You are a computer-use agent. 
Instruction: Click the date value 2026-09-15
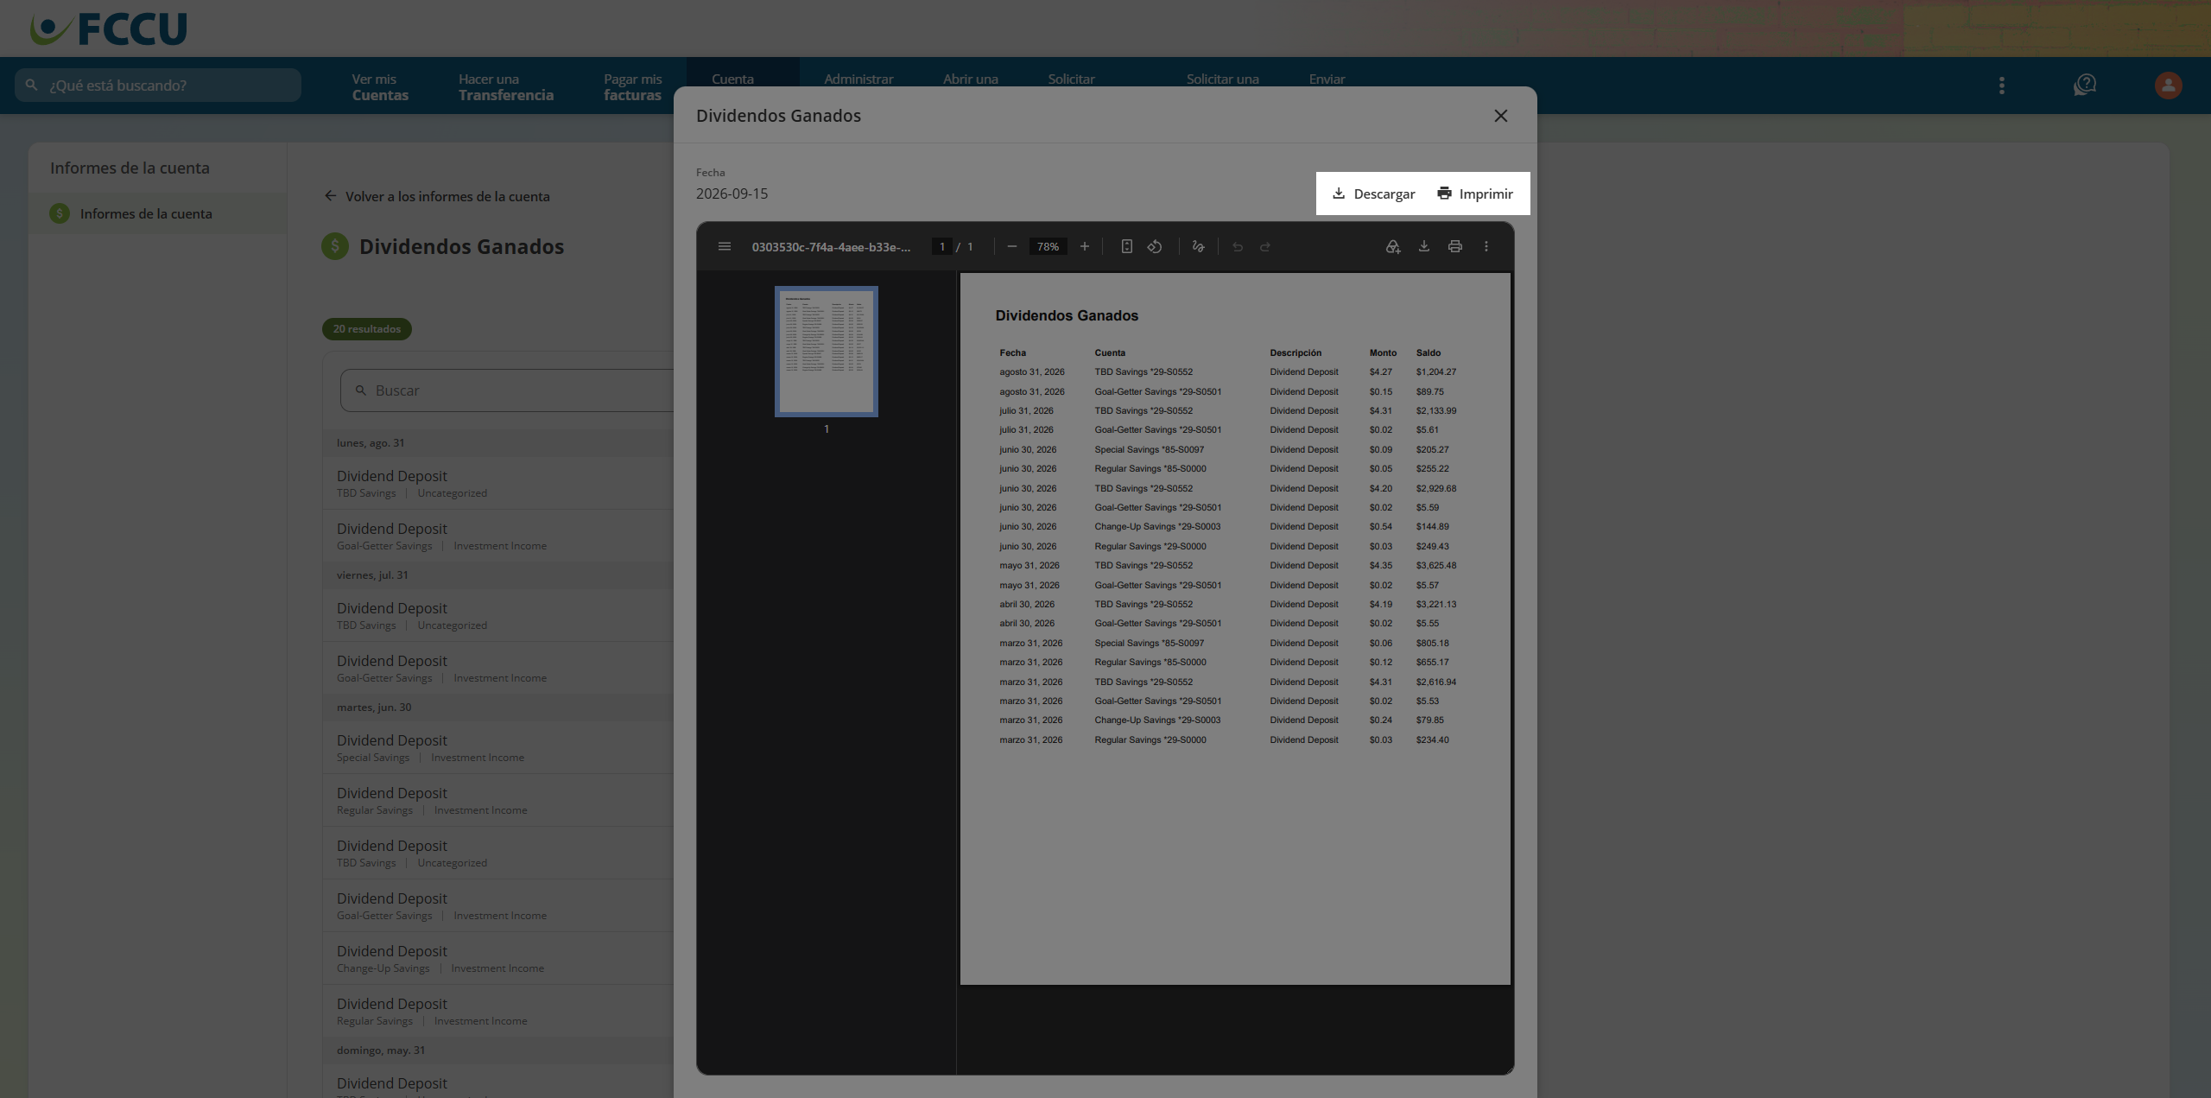tap(732, 194)
